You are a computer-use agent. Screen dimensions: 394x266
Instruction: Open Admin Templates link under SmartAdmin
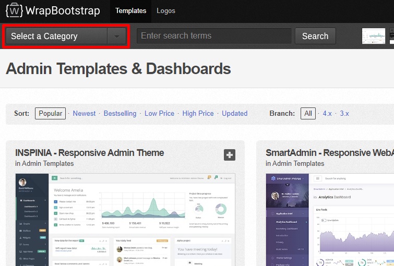coord(299,164)
